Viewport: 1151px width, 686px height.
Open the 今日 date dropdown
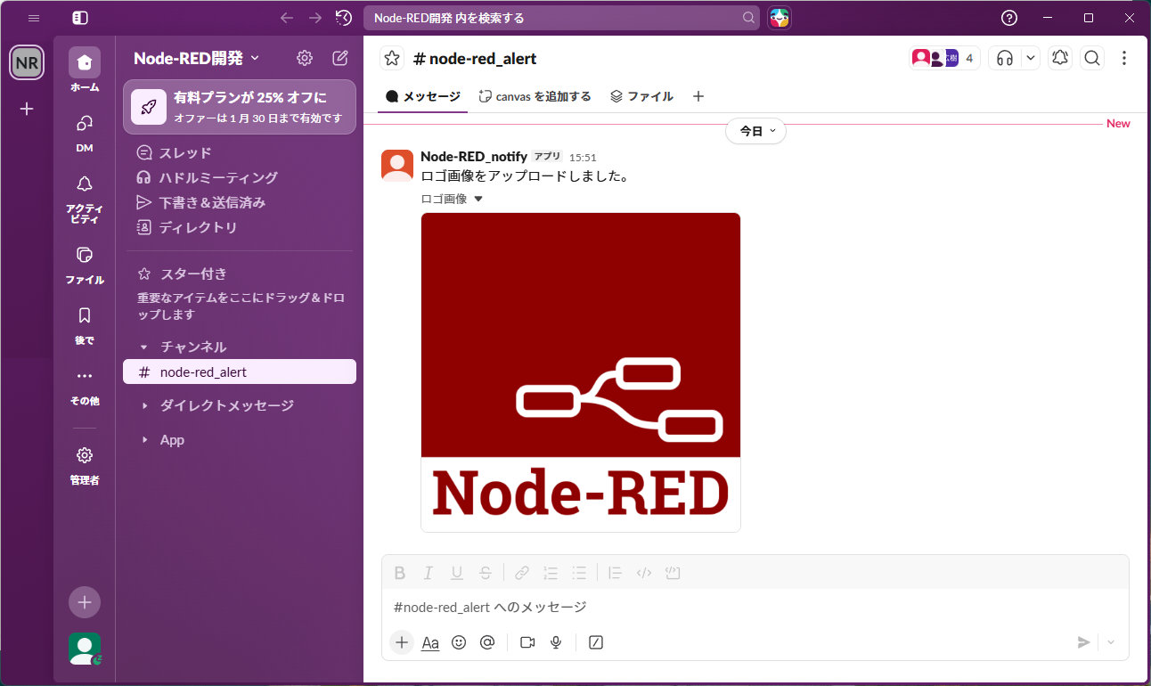pos(755,131)
